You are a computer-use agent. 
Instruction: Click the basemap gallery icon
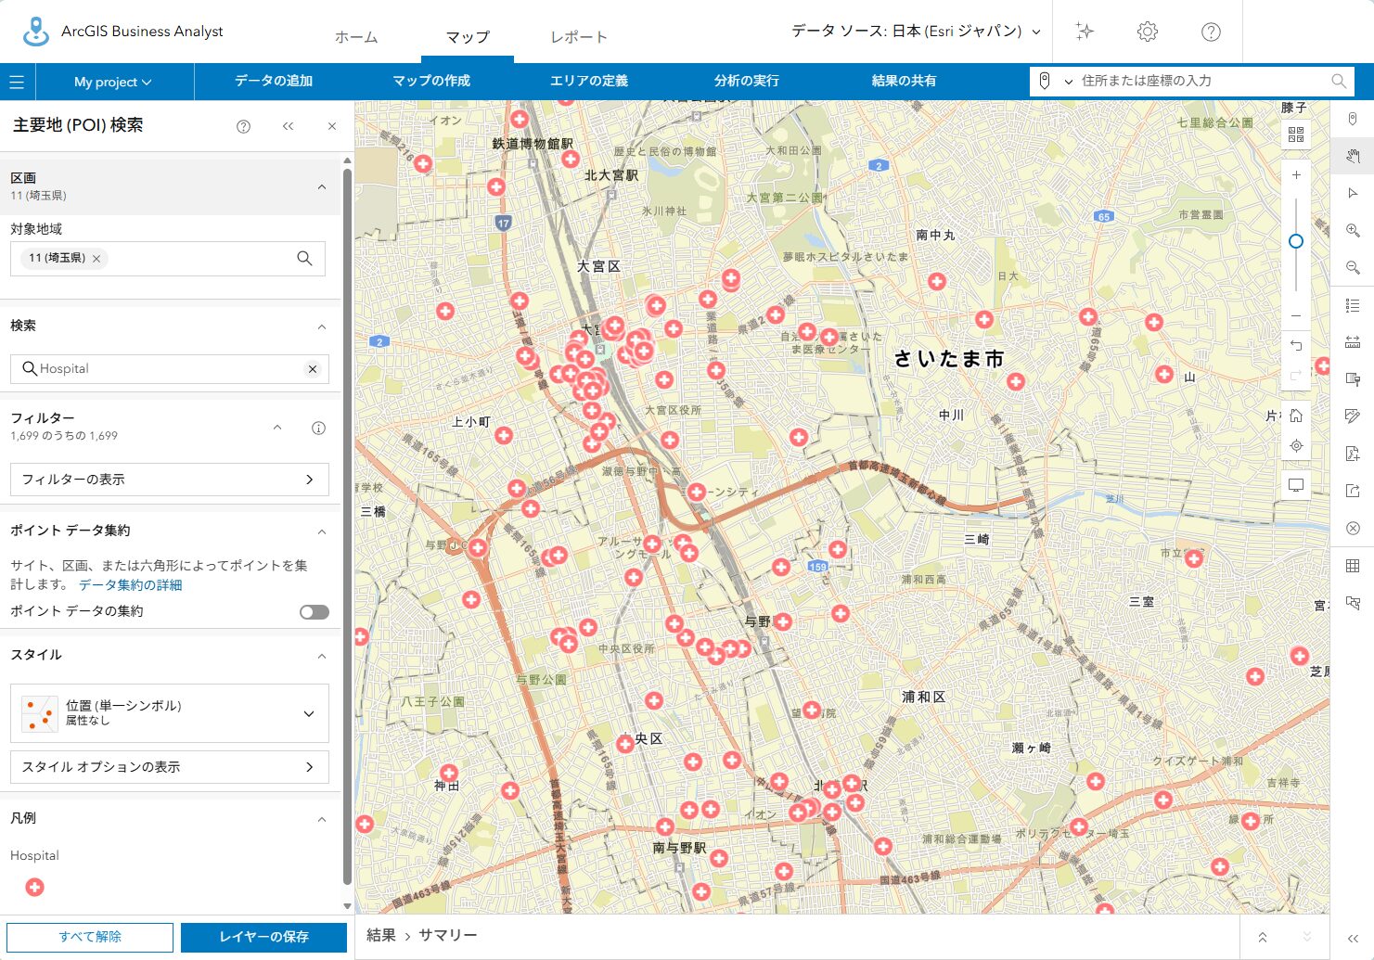tap(1296, 135)
